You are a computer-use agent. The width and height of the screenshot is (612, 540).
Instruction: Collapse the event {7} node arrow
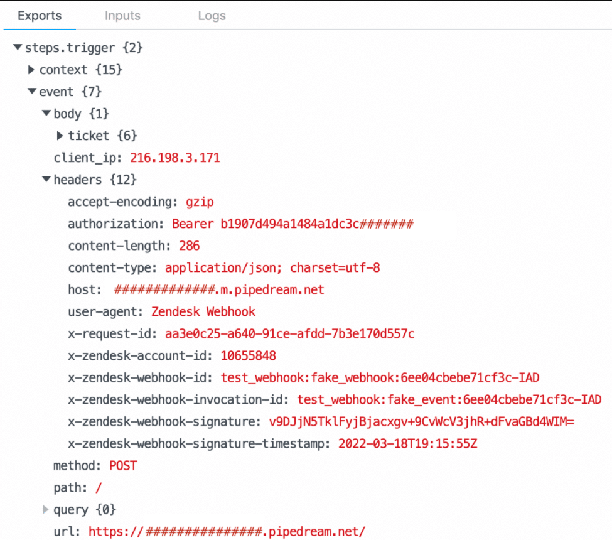[32, 91]
